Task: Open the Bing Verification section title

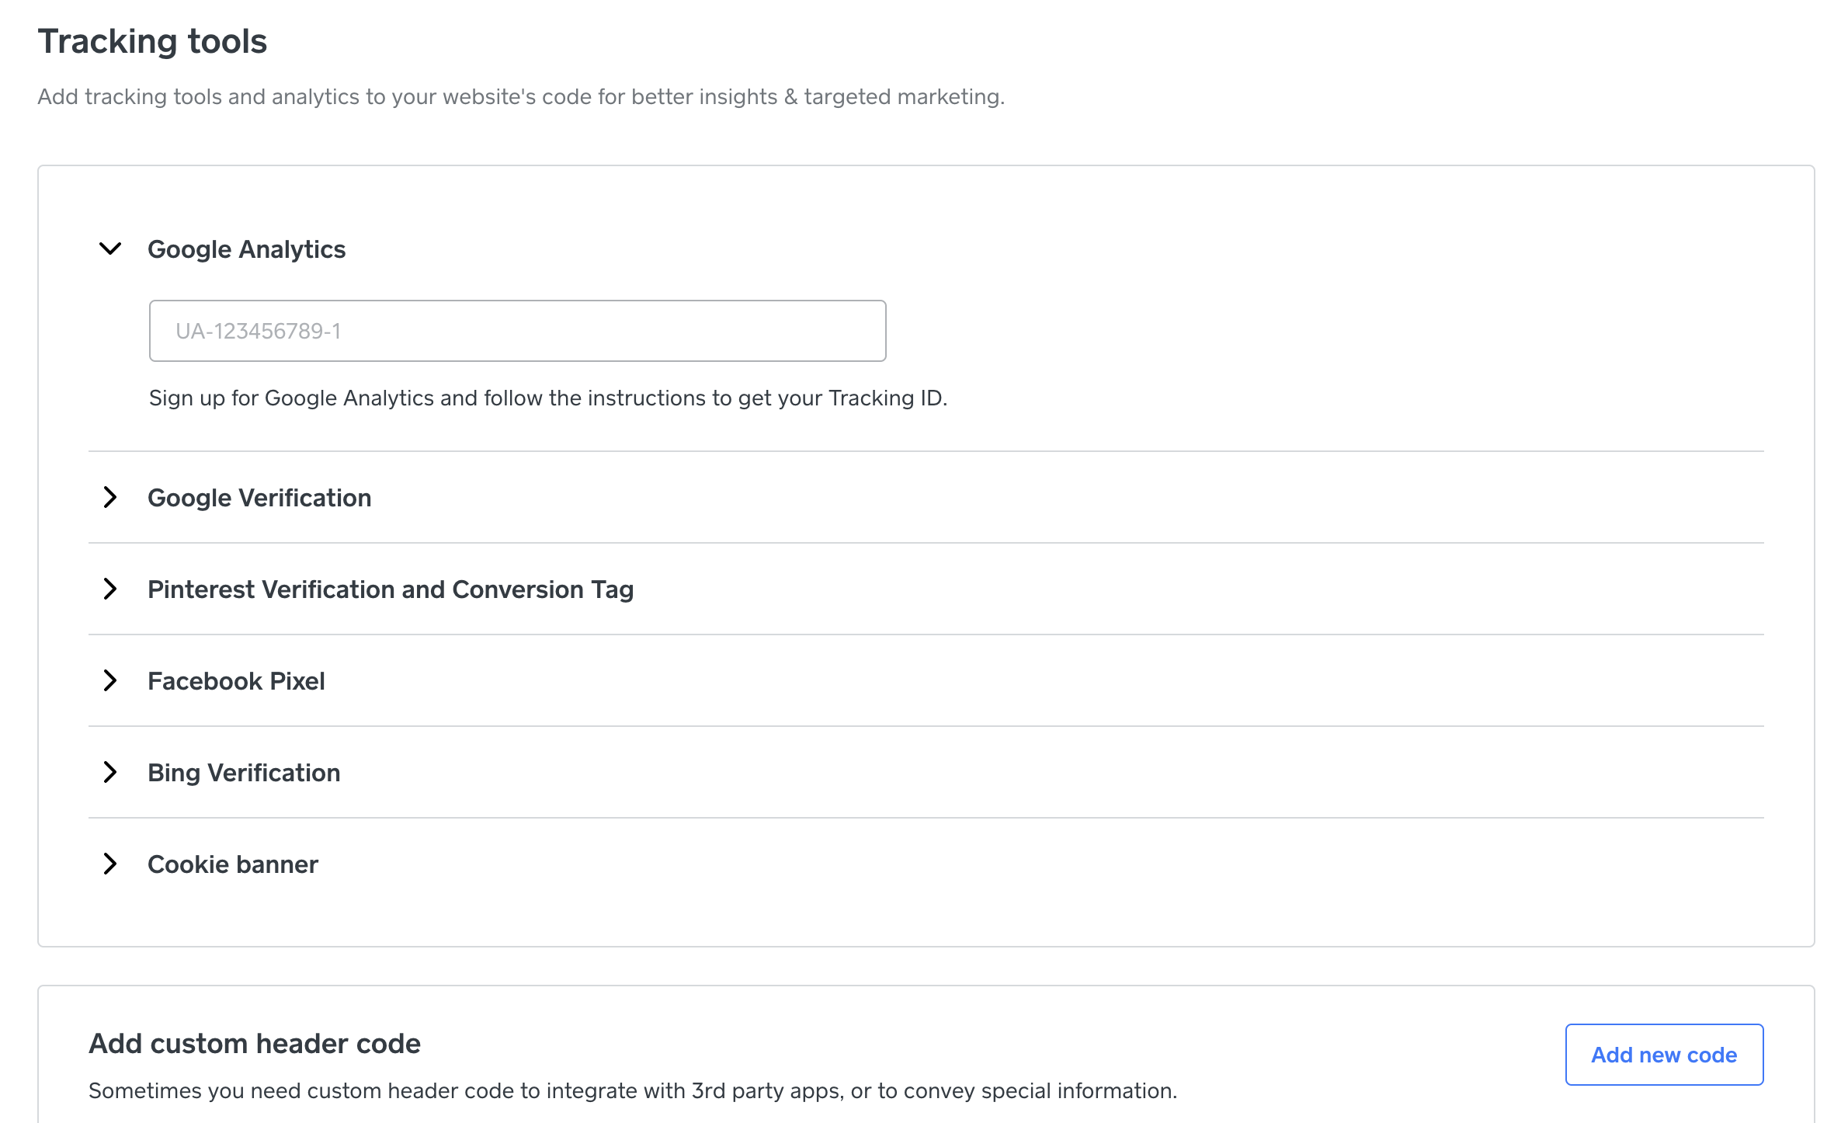Action: click(244, 773)
